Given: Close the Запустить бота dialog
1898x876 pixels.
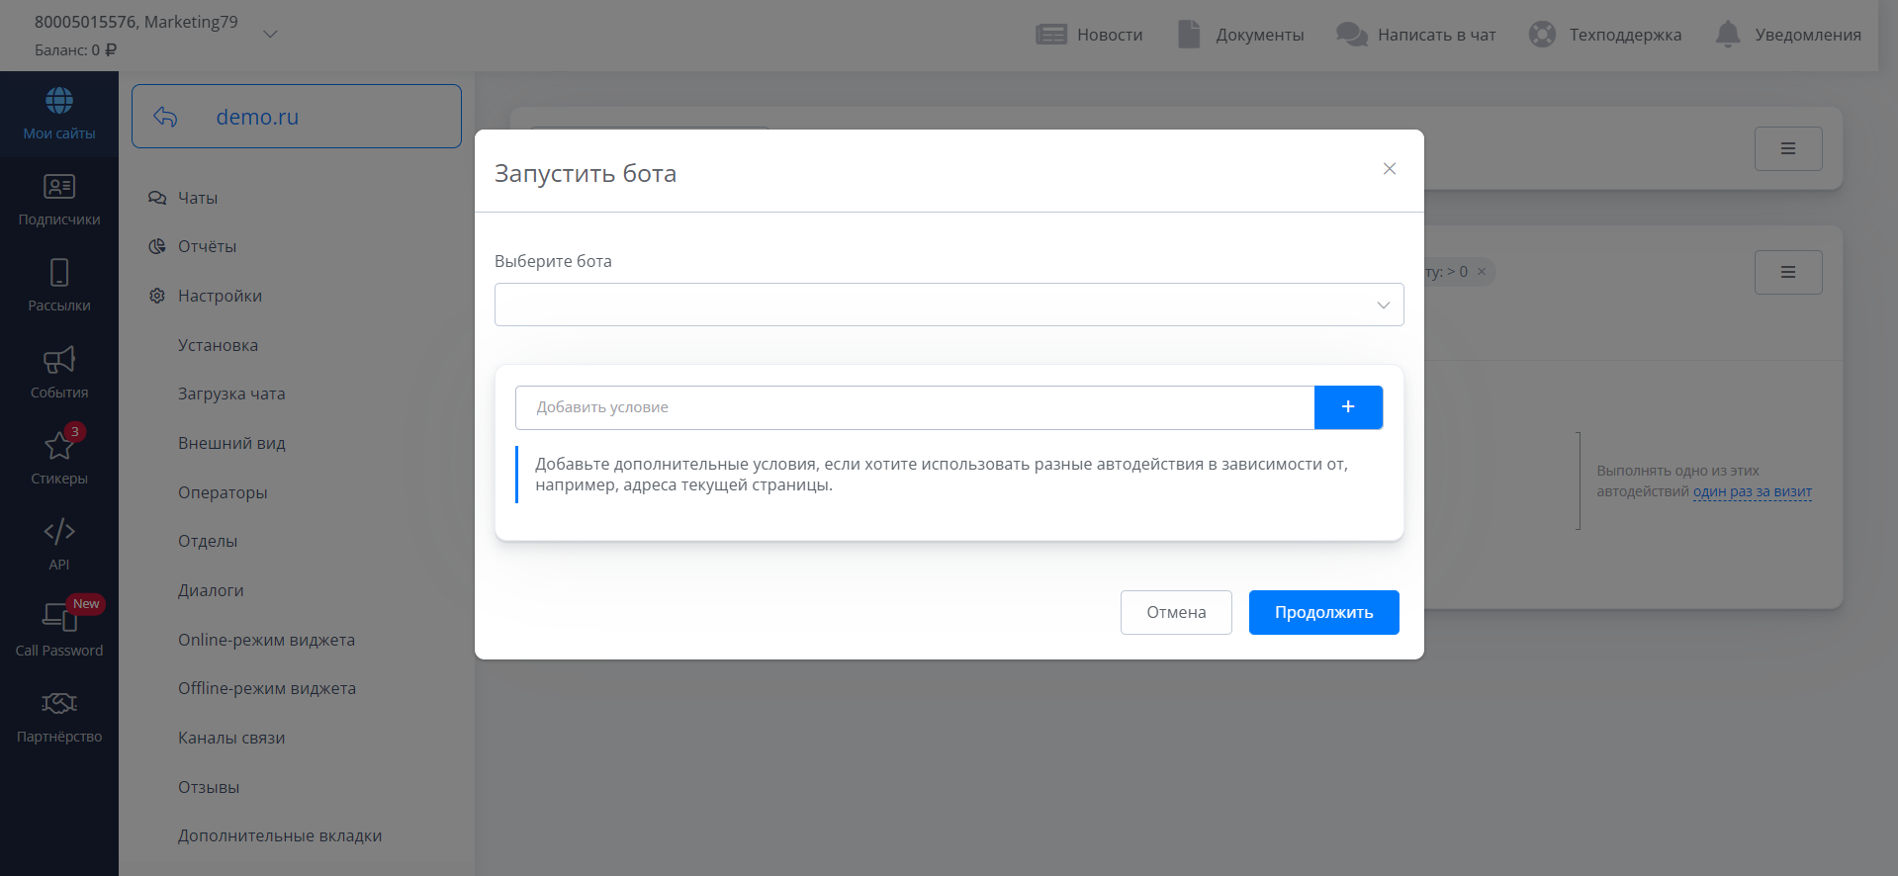Looking at the screenshot, I should click(x=1389, y=169).
